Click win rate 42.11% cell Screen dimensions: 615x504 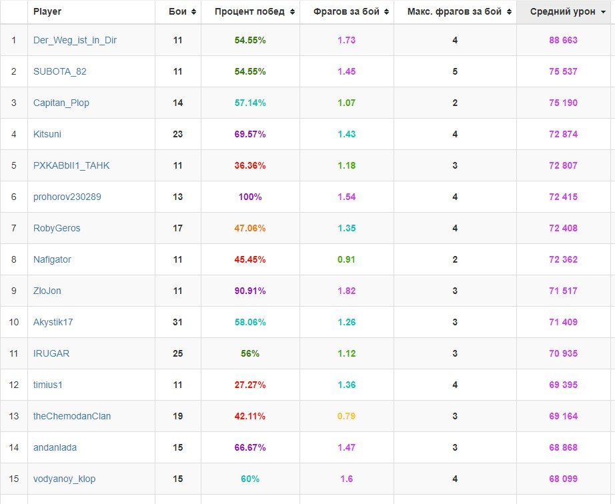pos(250,417)
